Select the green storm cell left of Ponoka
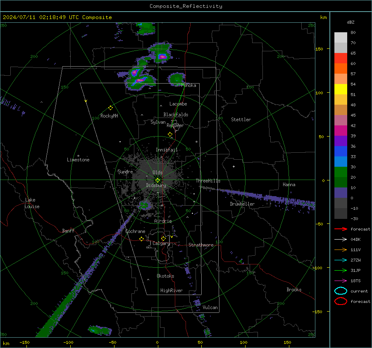Viewport: 372px width, 348px height. (x=177, y=79)
